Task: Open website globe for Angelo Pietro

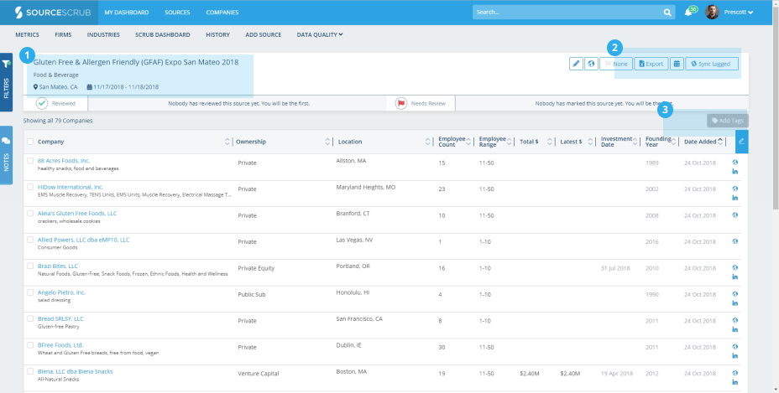Action: [735, 294]
